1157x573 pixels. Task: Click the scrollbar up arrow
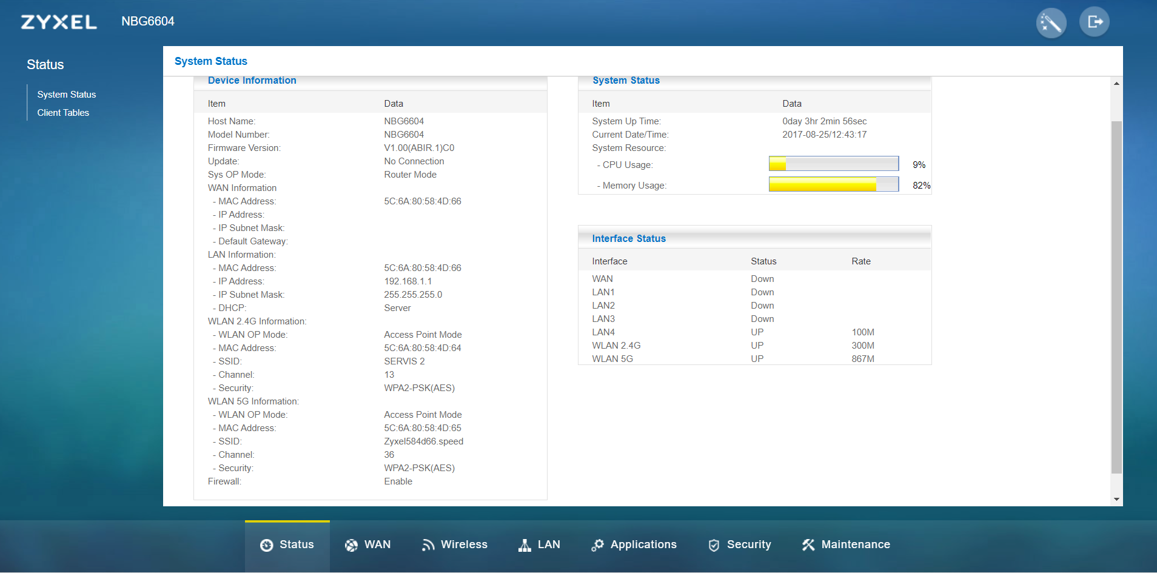coord(1116,83)
